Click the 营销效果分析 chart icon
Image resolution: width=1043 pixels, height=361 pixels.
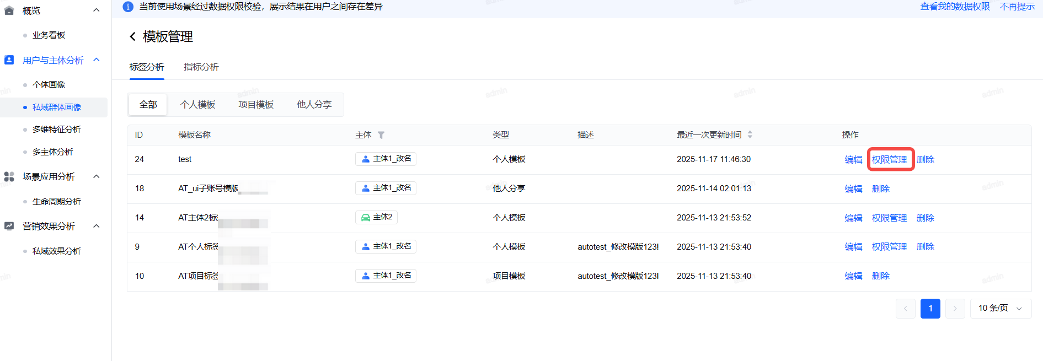(x=9, y=226)
